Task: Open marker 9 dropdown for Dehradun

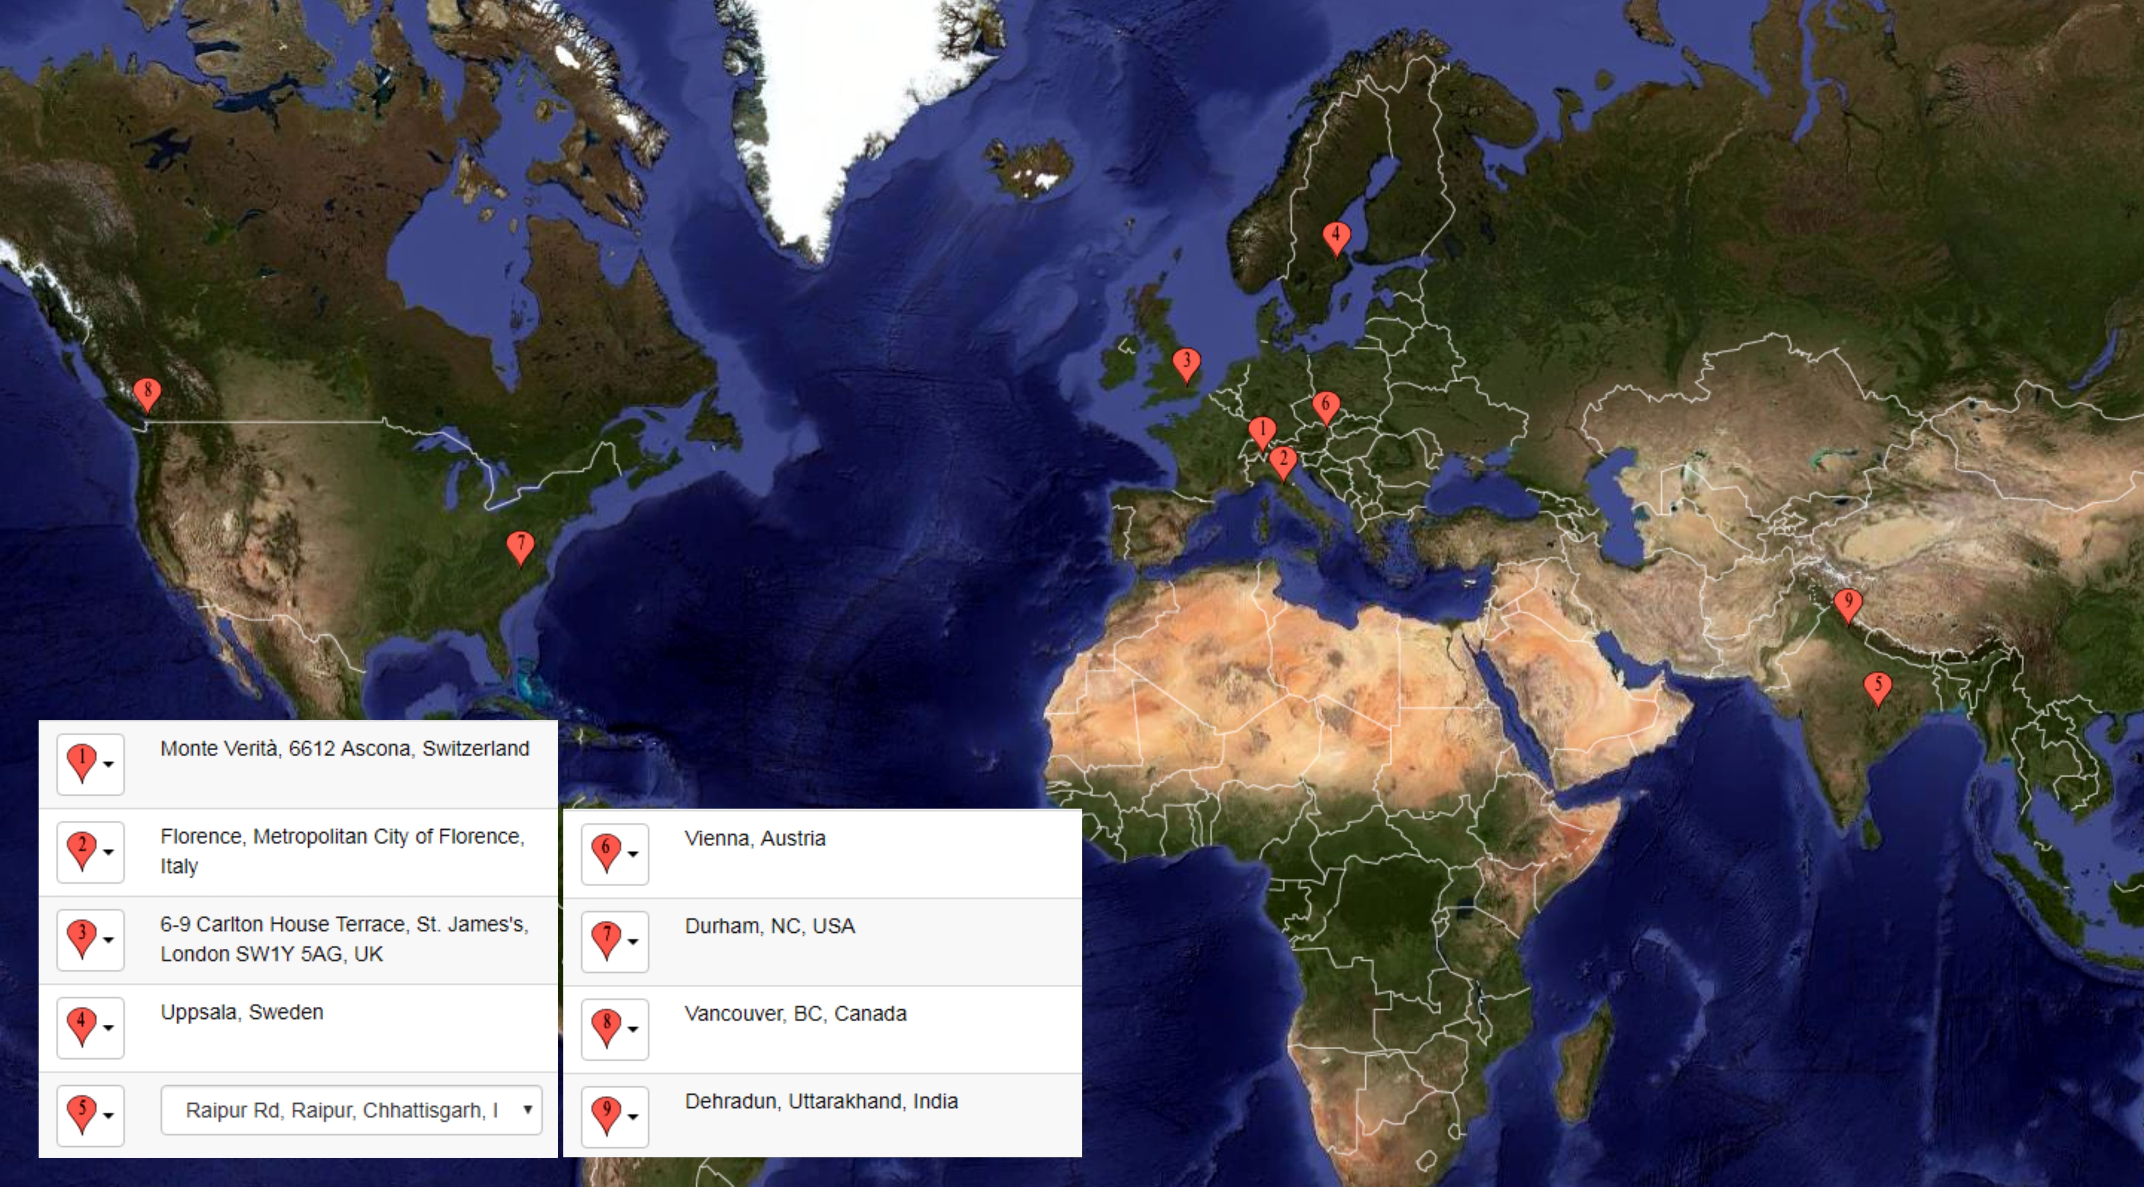Action: click(615, 1117)
